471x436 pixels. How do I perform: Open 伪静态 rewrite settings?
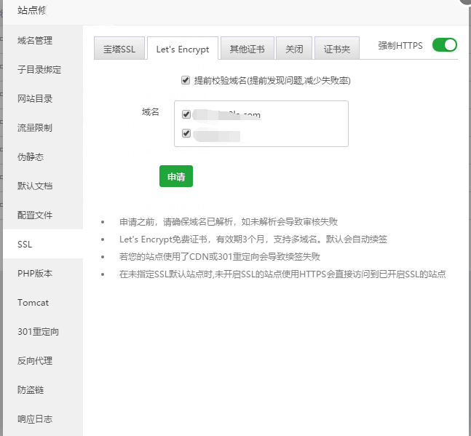point(31,157)
